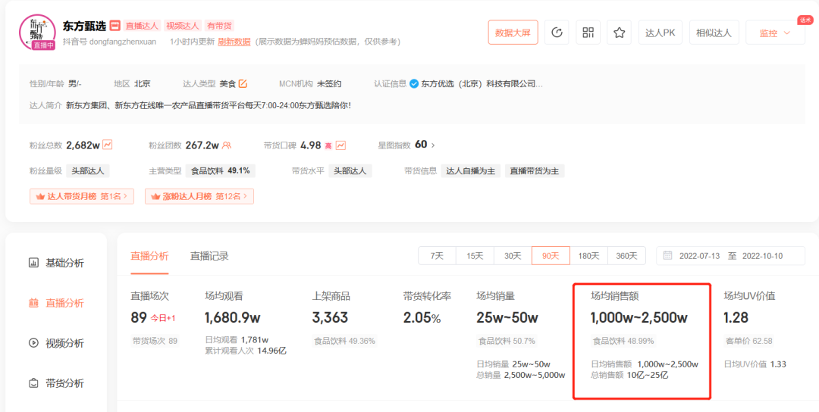Open the trend chart icon beside 粉丝总数

[108, 145]
